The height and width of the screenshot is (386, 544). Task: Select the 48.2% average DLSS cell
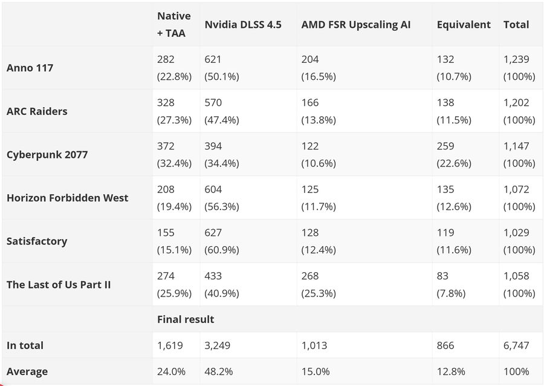pos(218,371)
